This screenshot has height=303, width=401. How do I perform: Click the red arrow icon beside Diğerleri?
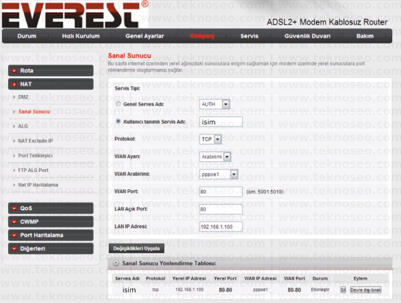tap(14, 249)
